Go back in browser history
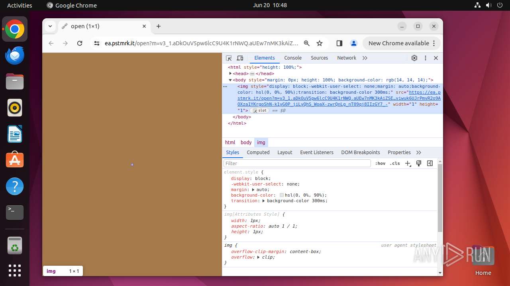Screen dimensions: 510x286 coord(51,43)
